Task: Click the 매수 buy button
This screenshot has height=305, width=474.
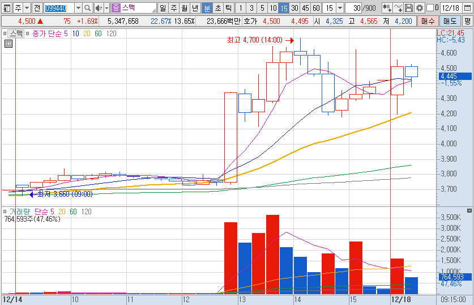Action: [x=428, y=21]
